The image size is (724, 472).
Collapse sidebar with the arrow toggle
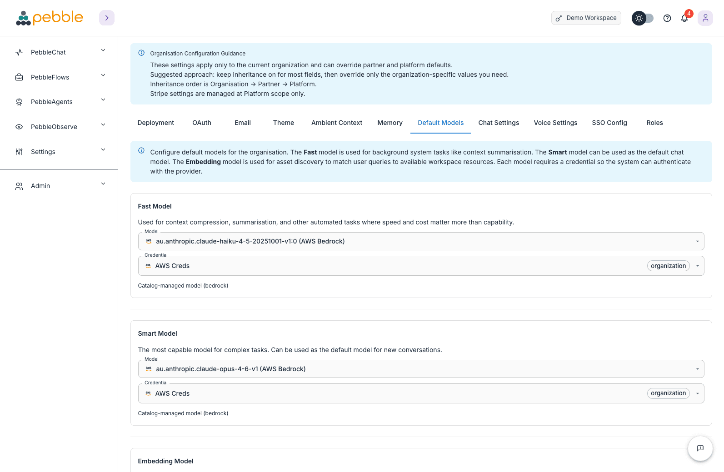point(107,18)
